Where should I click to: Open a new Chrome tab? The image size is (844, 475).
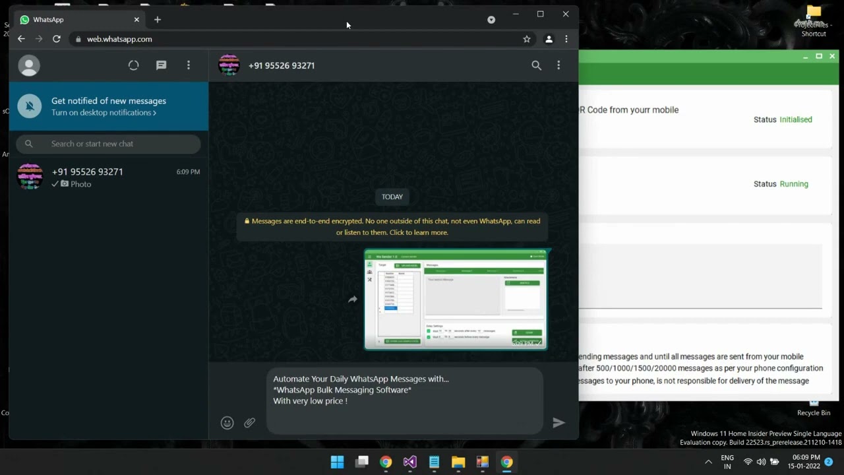[x=158, y=20]
